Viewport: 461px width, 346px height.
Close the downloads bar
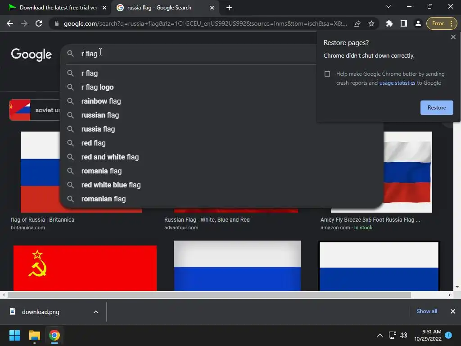tap(453, 311)
